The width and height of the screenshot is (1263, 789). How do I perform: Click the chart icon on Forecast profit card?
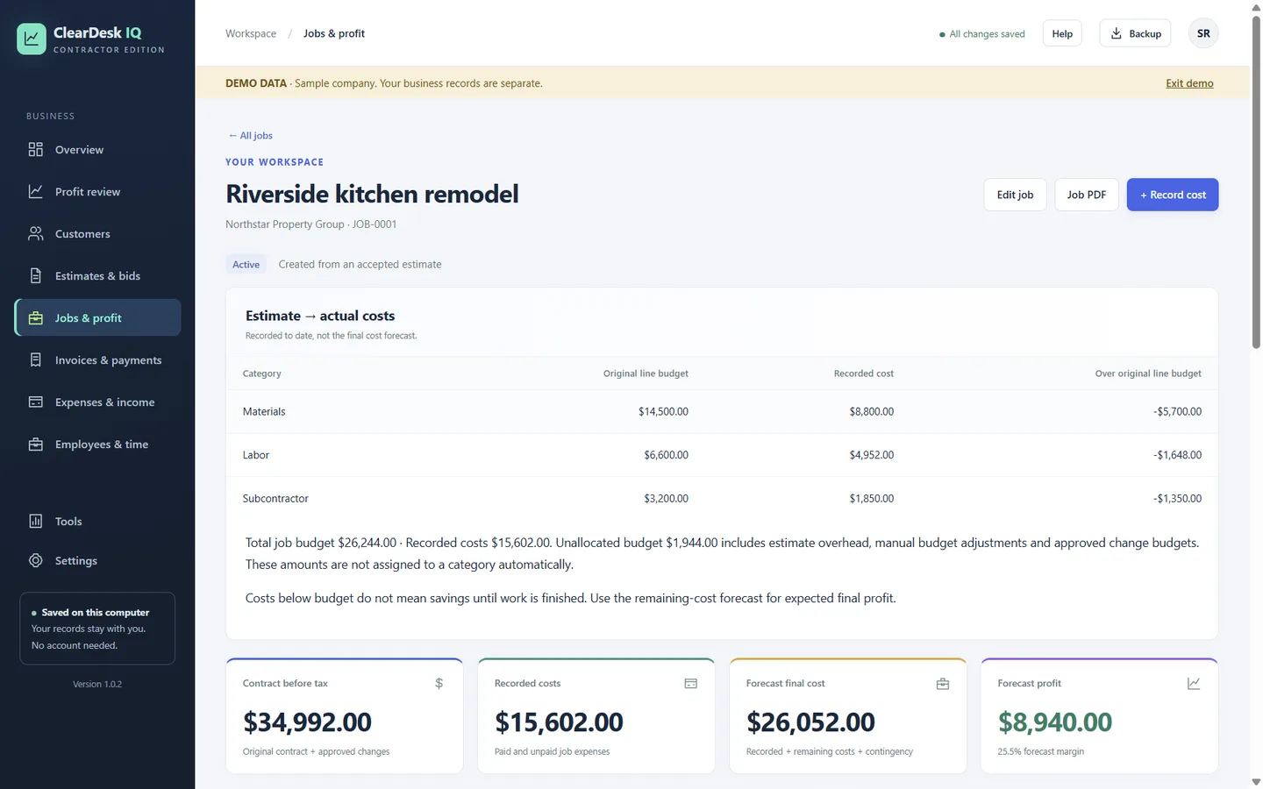coord(1194,683)
